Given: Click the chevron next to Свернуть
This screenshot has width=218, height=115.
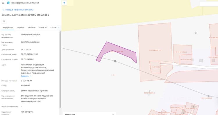Looking at the screenshot, I should [31, 76].
